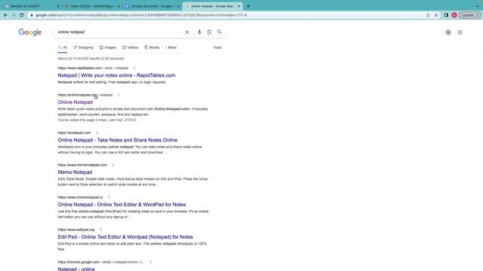Click into the online notepad search field
Viewport: 483px width, 271px height.
120,32
